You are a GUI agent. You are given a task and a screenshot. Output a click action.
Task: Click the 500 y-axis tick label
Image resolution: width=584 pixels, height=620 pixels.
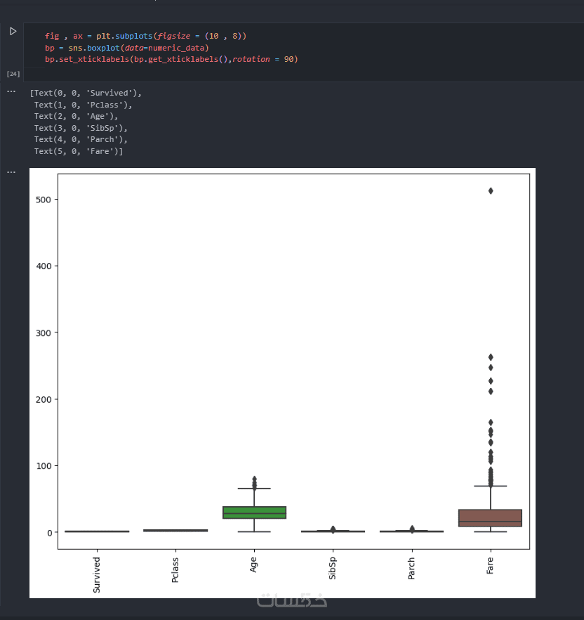[x=44, y=200]
